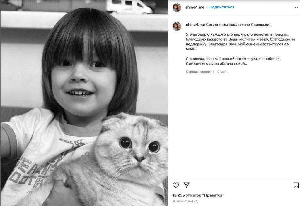Image resolution: width=300 pixels, height=206 pixels.
Task: Click the Отредактировано 9 мин. label
Action: tap(207, 72)
